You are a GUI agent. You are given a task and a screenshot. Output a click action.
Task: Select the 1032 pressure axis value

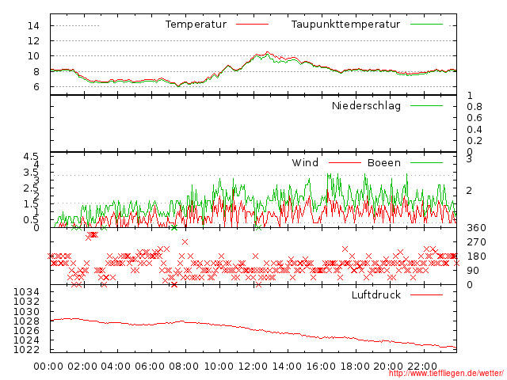[26, 302]
